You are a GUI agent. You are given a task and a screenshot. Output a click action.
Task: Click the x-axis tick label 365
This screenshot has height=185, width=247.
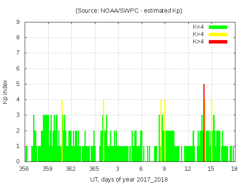(94, 169)
